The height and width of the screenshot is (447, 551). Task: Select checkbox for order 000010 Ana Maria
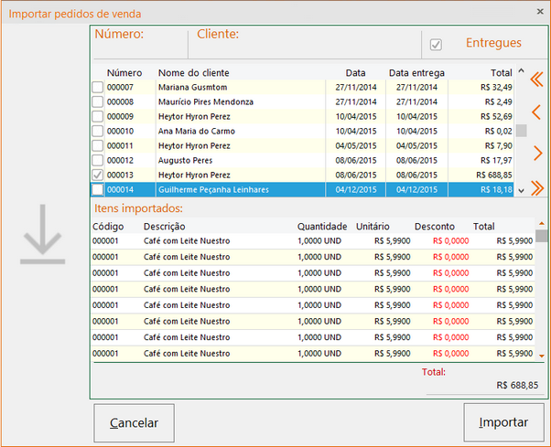click(x=97, y=132)
